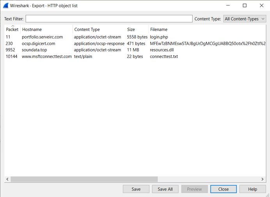The image size is (270, 197).
Task: Click the 471 bytes size cell
Action: pos(136,44)
